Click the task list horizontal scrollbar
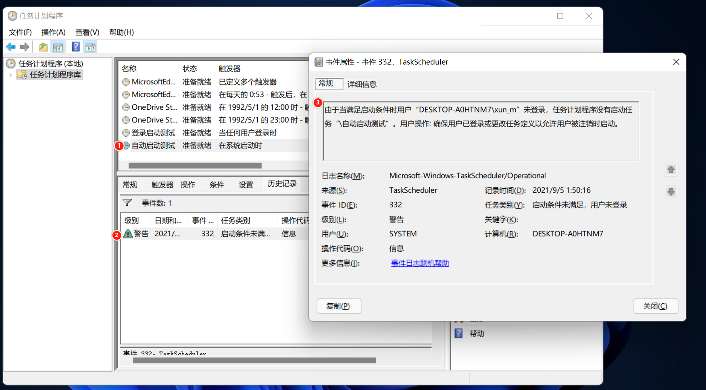The width and height of the screenshot is (706, 390). coord(195,165)
